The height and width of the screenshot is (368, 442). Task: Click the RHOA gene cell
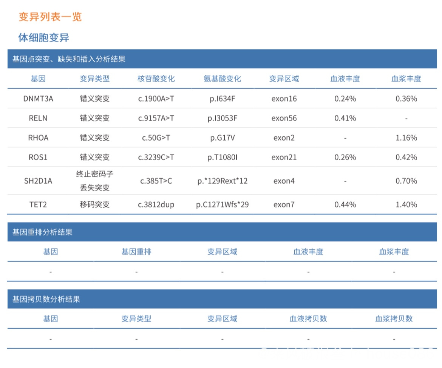click(38, 138)
